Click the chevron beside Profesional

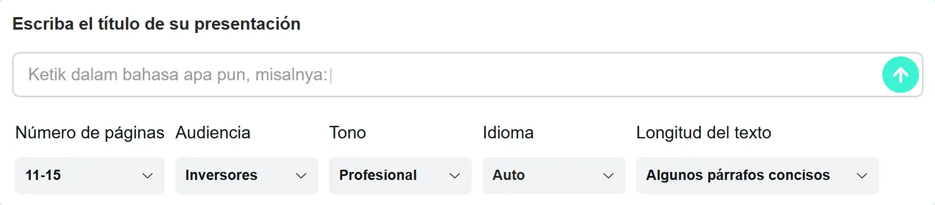[455, 175]
